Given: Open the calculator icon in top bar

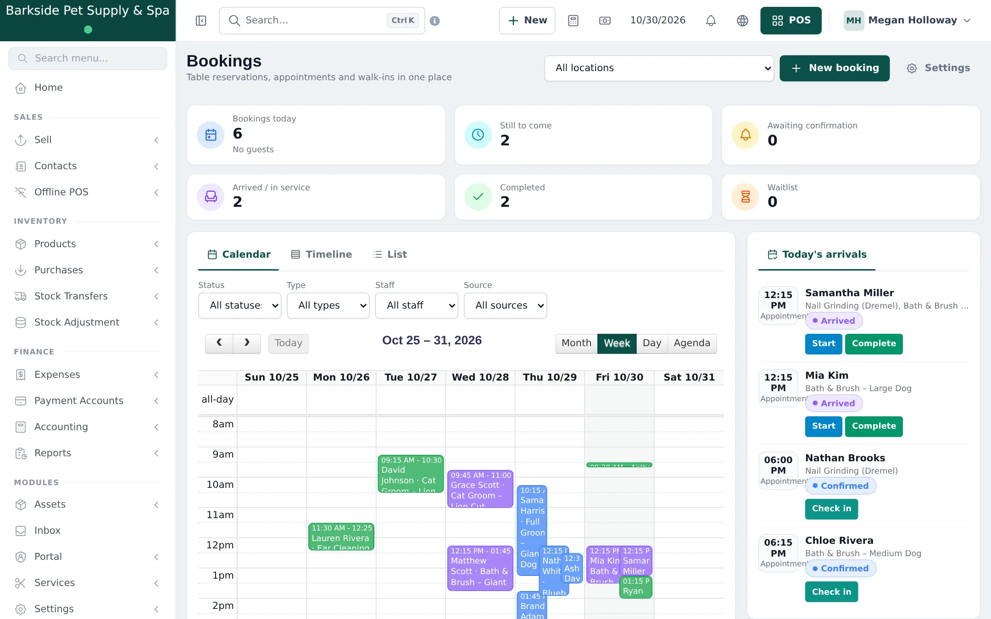Looking at the screenshot, I should [x=573, y=21].
